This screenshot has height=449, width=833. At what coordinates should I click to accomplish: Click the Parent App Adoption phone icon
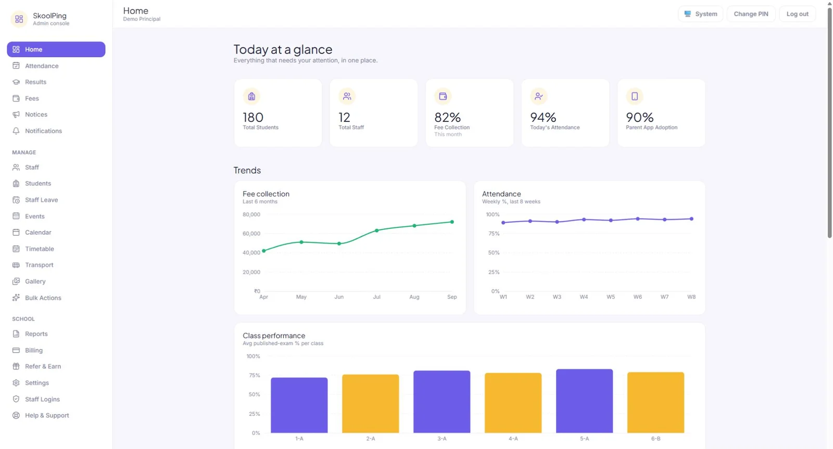[635, 96]
